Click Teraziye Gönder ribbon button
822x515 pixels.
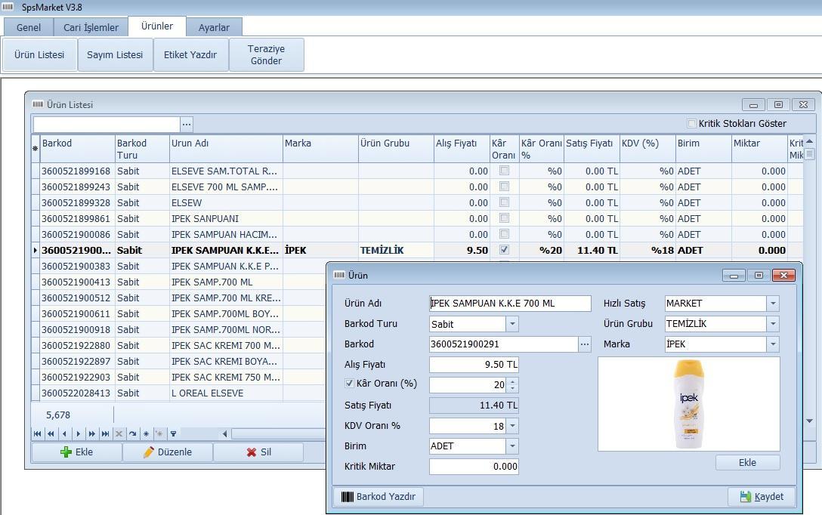(266, 54)
